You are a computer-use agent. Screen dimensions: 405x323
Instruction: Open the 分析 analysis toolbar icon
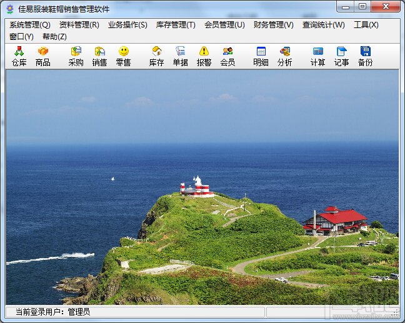[284, 57]
